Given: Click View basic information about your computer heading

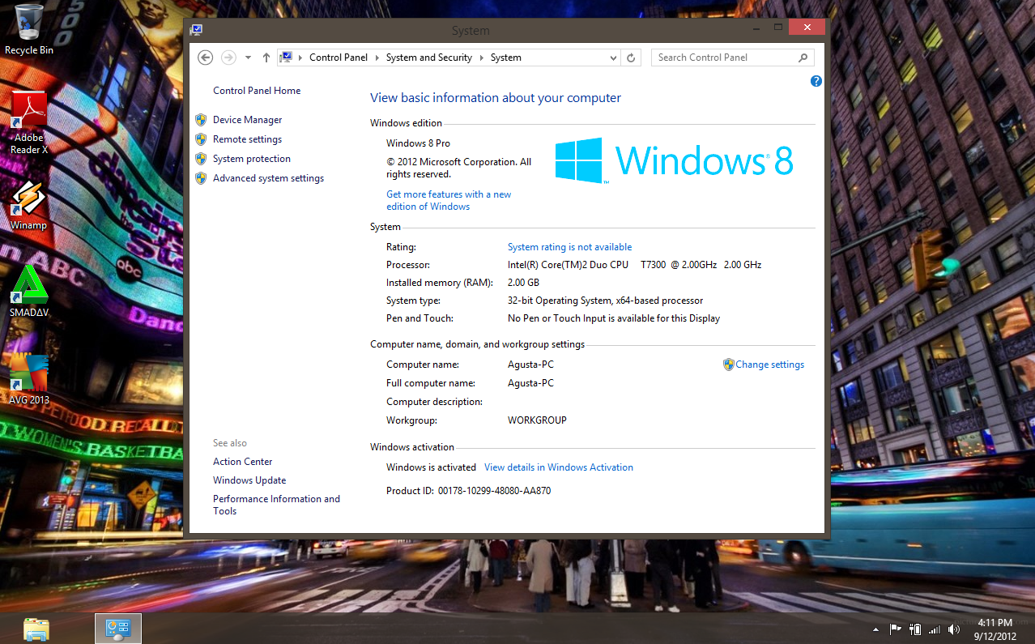Looking at the screenshot, I should coord(496,98).
